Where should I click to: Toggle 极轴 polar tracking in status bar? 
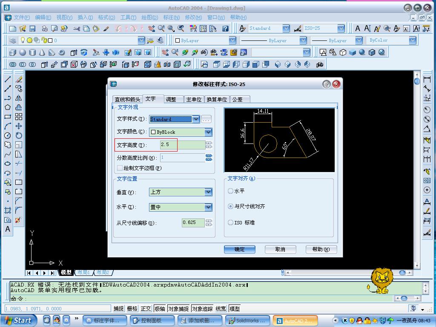pos(160,309)
